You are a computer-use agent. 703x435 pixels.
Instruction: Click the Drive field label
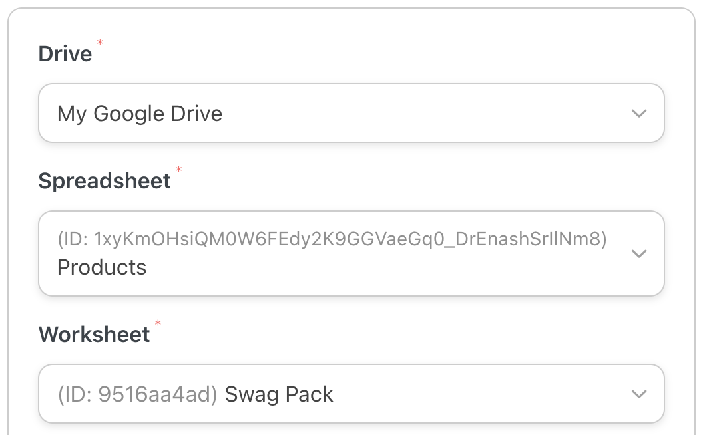coord(65,54)
